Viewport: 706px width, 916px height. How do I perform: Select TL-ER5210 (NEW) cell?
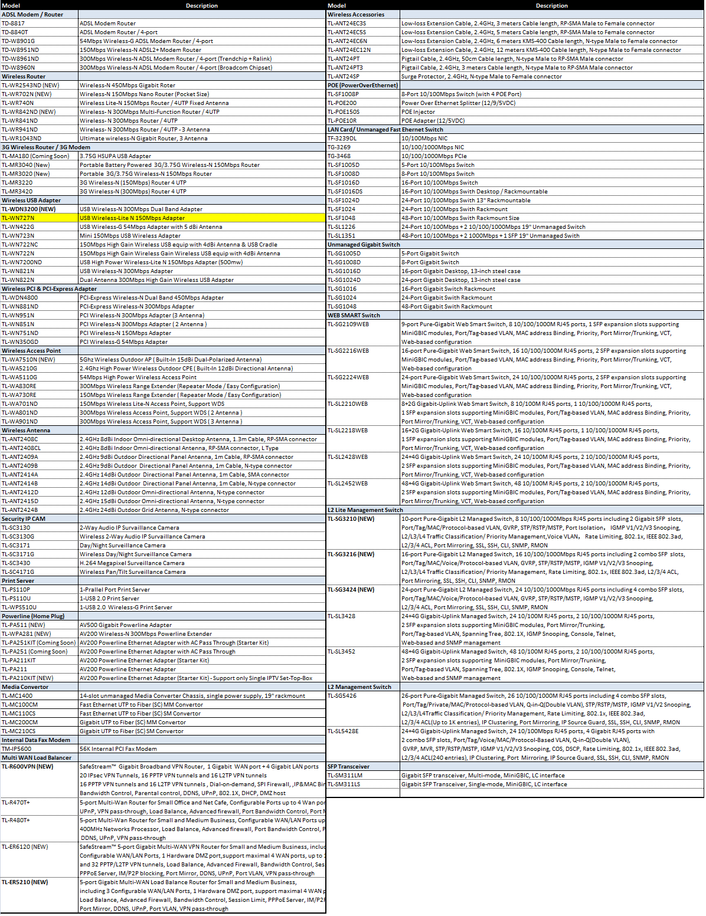(x=39, y=896)
